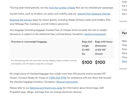This screenshot has width=127, height=98.
Task: Visit the 'Sporting equipment' exception link
Action: tap(95, 34)
